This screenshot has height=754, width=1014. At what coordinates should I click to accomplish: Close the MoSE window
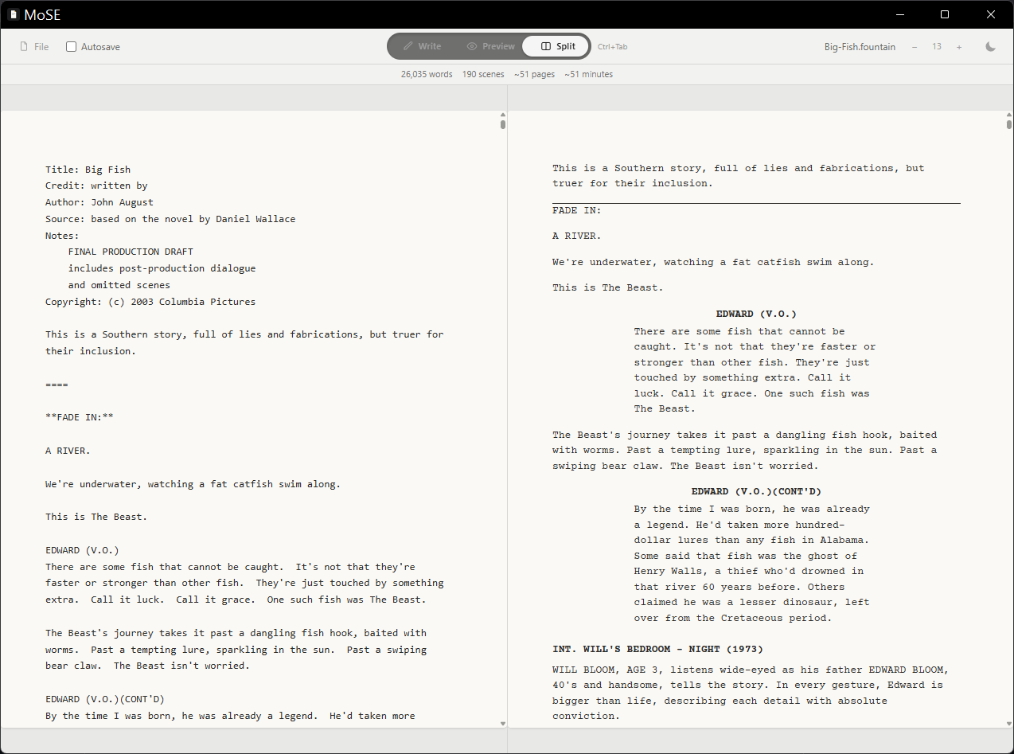(991, 14)
